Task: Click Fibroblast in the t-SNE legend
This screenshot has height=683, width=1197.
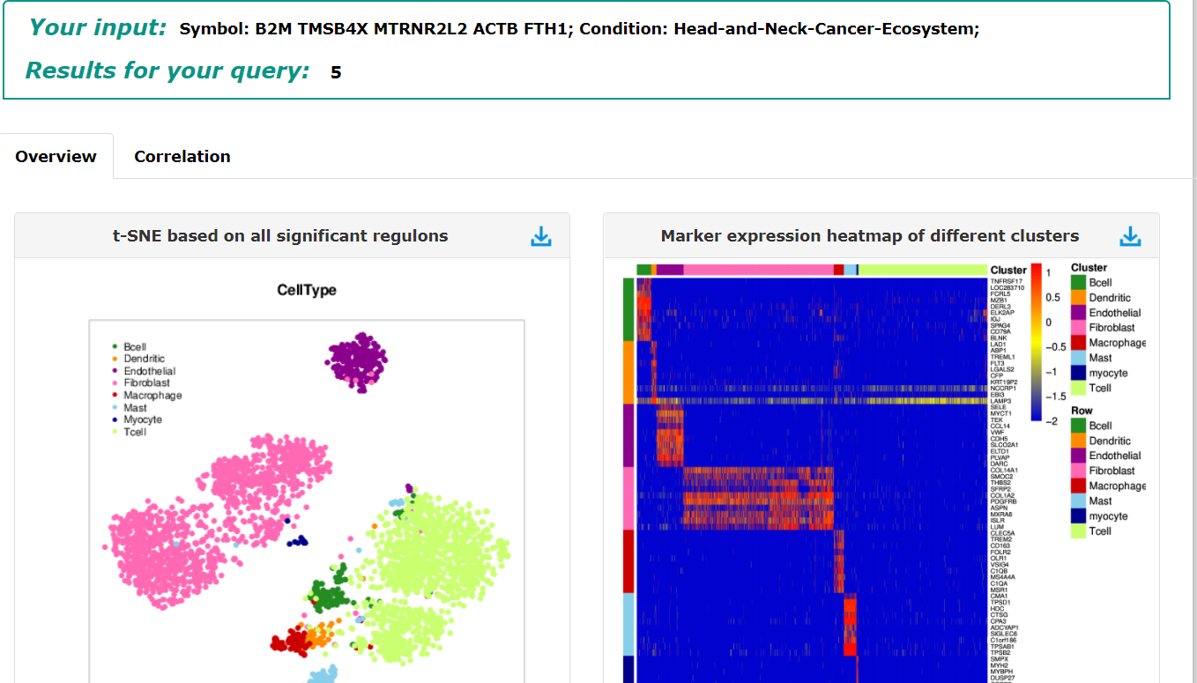Action: coord(147,382)
